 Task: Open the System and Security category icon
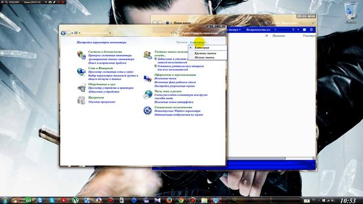tap(81, 55)
